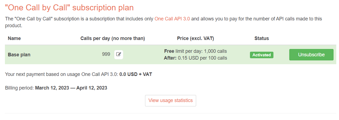The height and width of the screenshot is (120, 339).
Task: Open View usage statistics
Action: (x=170, y=100)
